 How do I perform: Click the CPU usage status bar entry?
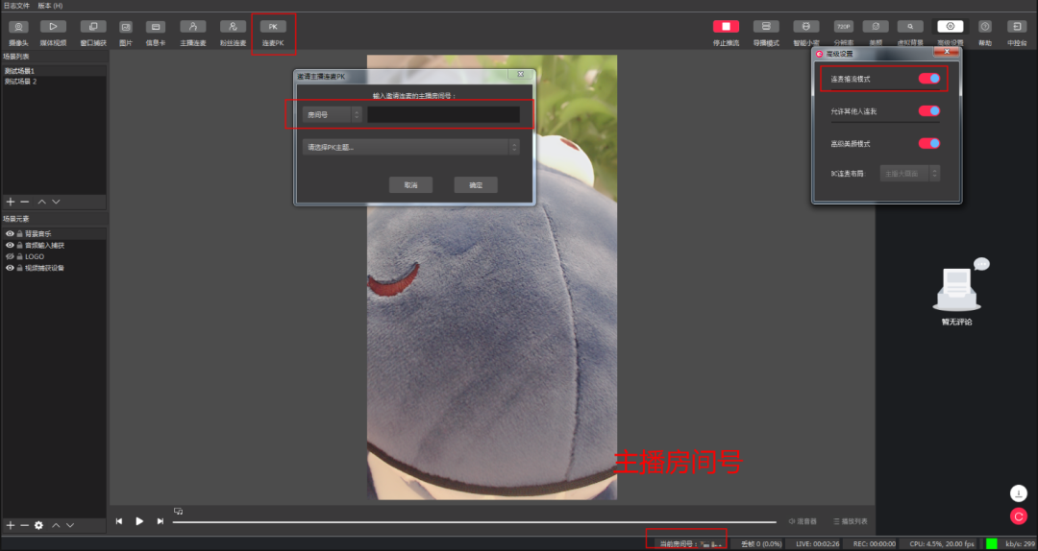click(943, 543)
